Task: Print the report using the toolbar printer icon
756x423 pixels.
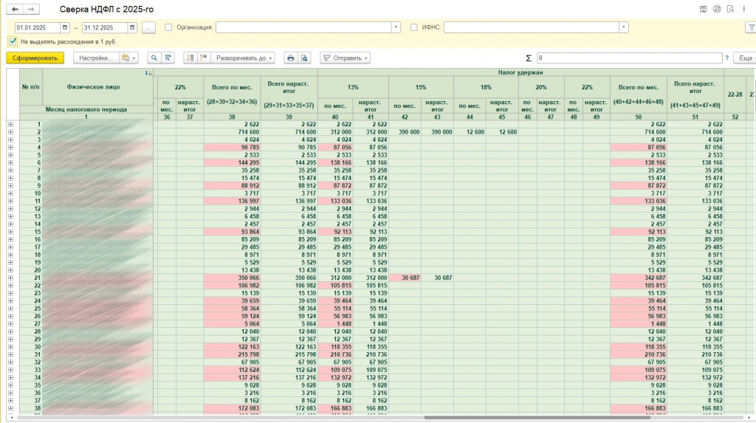Action: tap(290, 58)
